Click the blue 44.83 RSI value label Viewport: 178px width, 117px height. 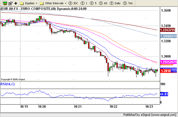164,94
